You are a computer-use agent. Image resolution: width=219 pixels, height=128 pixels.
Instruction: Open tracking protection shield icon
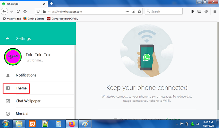(x=38, y=12)
